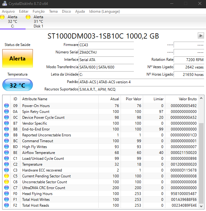
Task: Open the Disco menu
Action: coord(66,11)
